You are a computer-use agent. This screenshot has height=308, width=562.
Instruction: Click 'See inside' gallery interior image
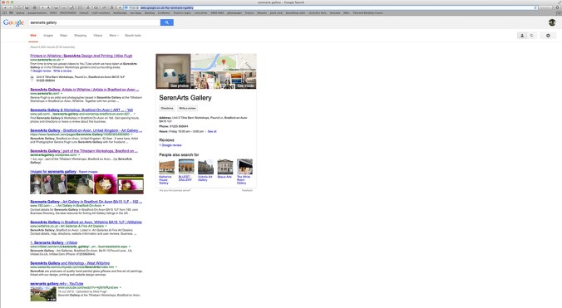pos(224,81)
